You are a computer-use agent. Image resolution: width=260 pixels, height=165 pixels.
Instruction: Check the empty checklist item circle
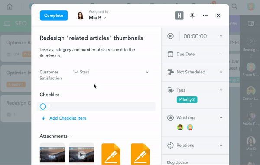pos(43,107)
